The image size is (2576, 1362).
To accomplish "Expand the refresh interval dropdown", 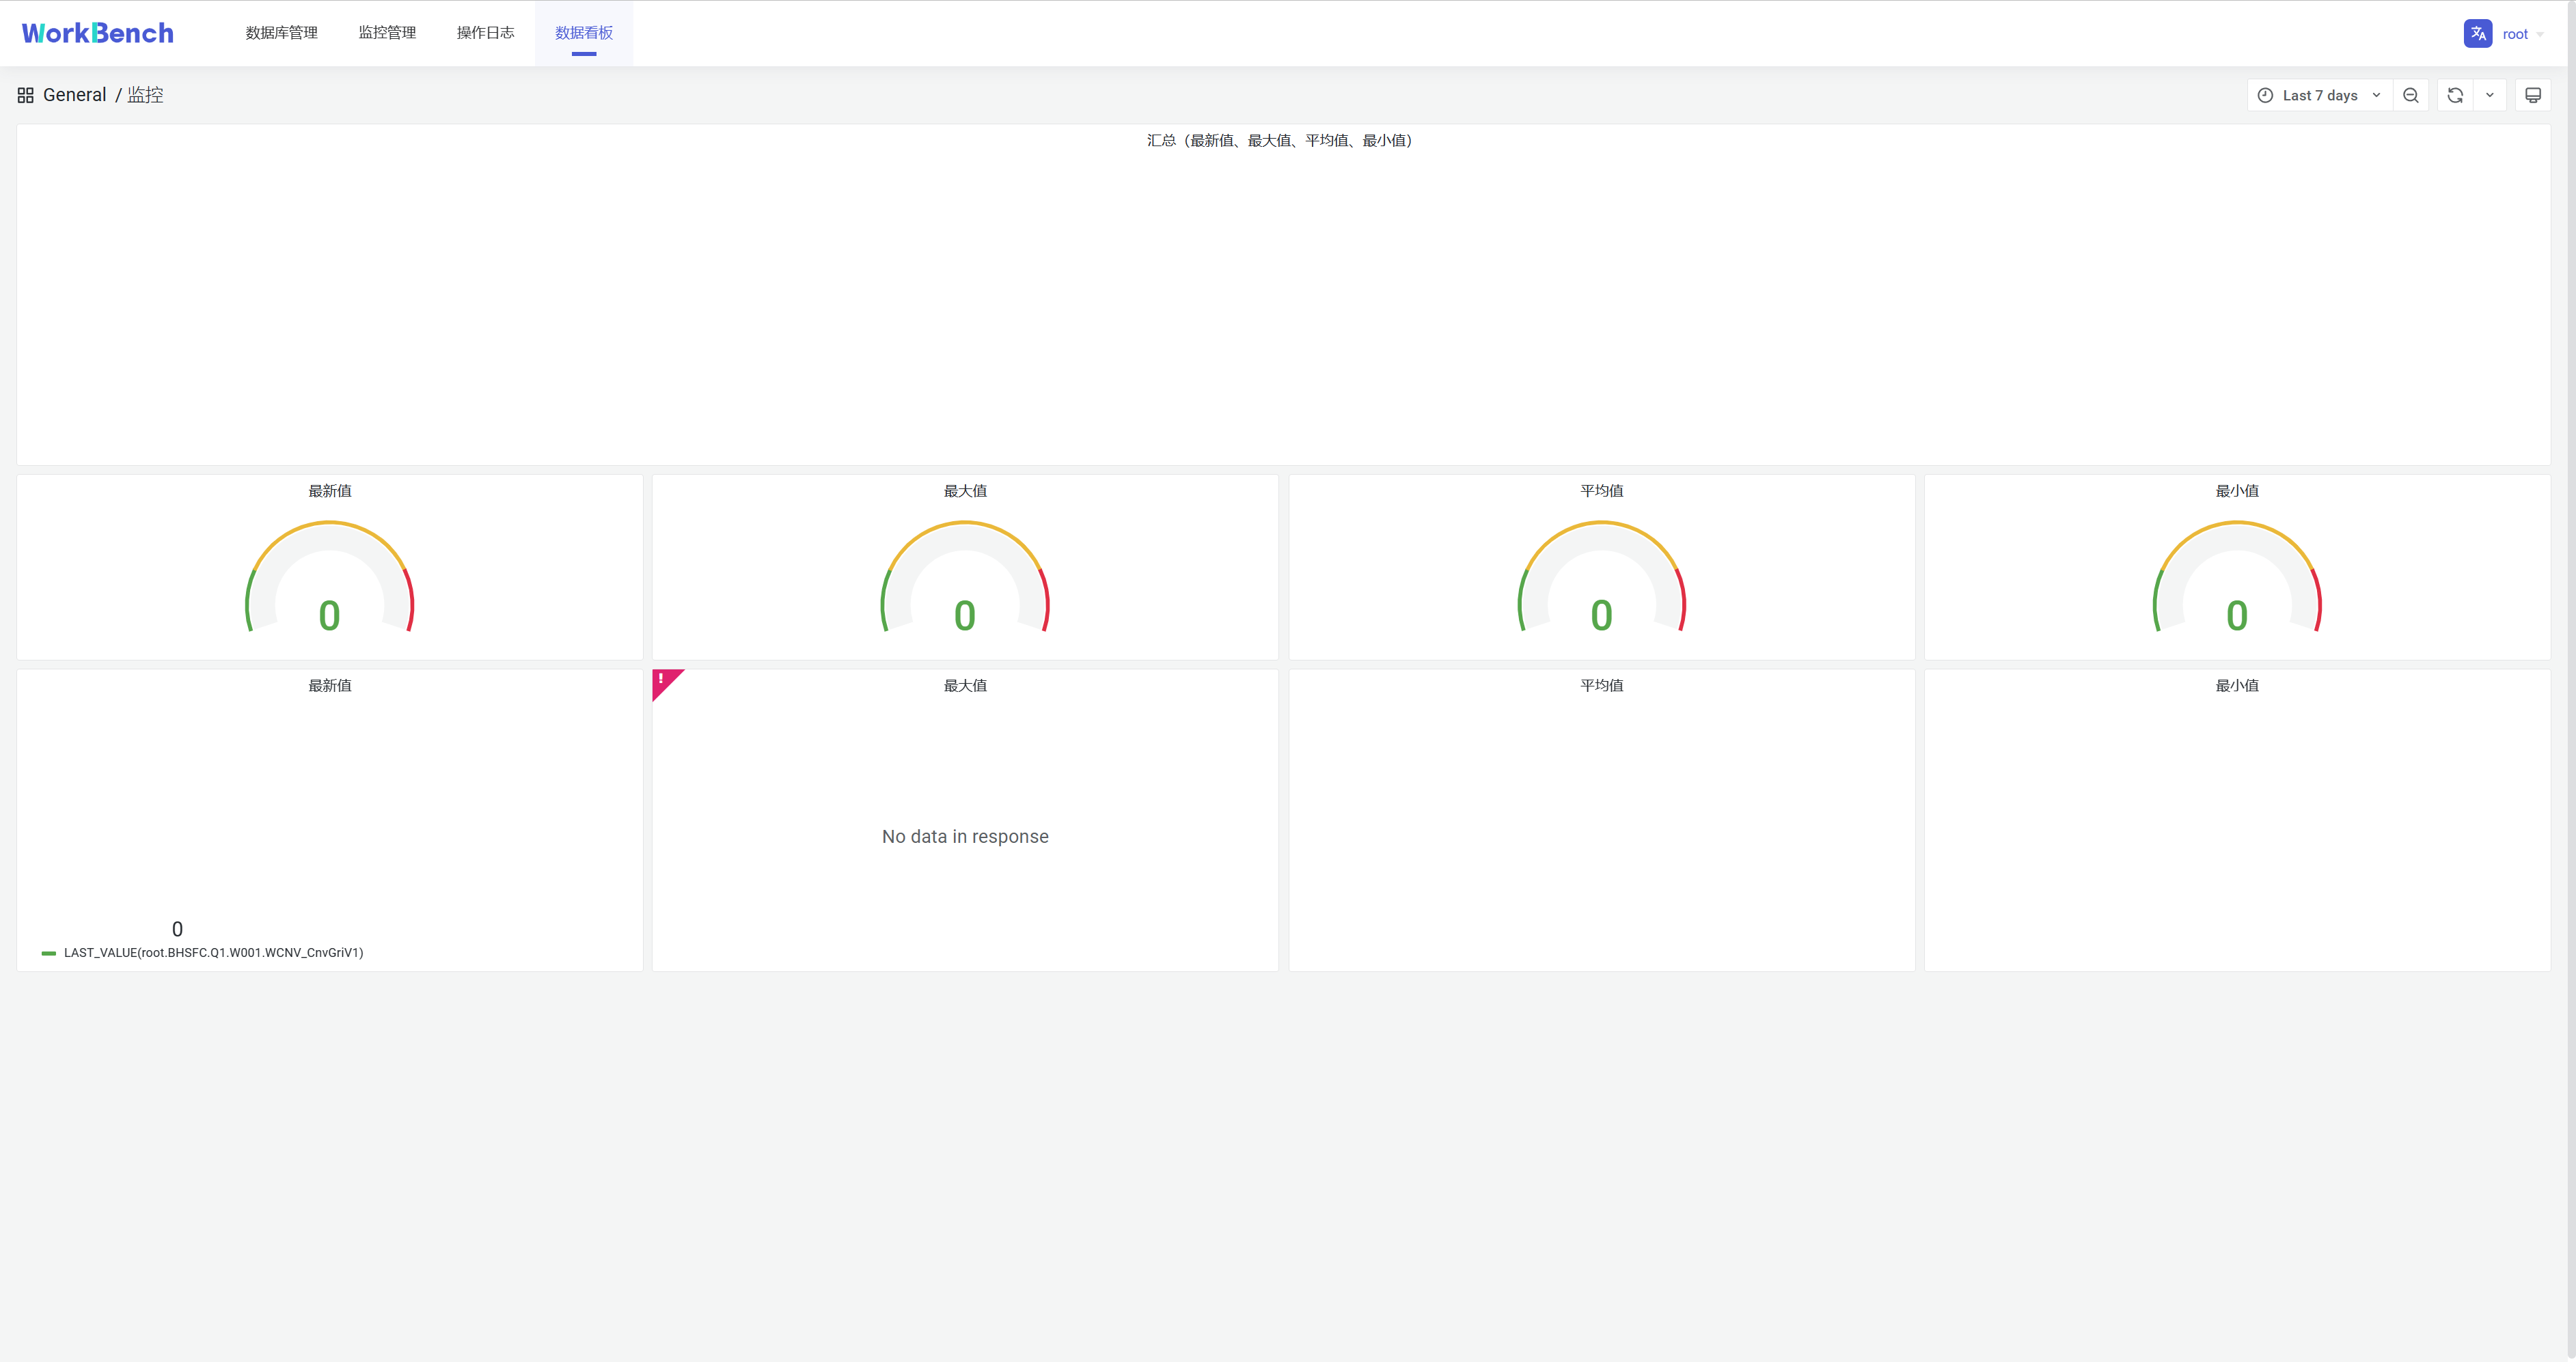I will tap(2489, 95).
